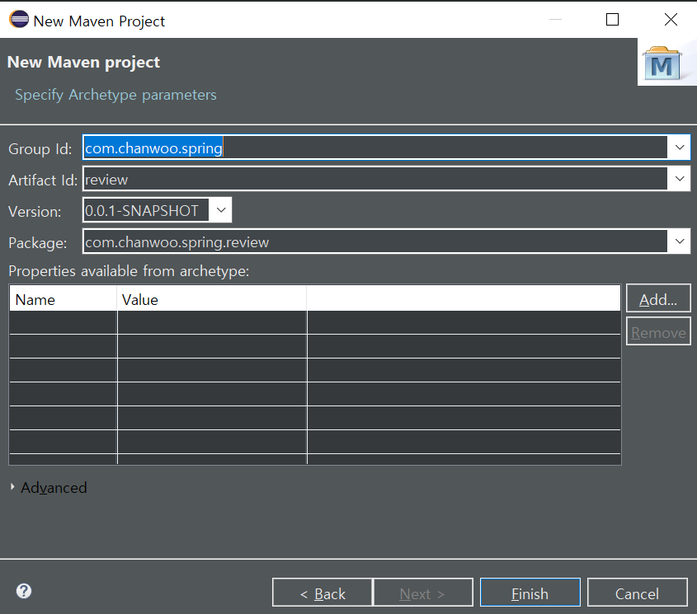This screenshot has width=697, height=614.
Task: Open the Artifact Id dropdown arrow
Action: pyautogui.click(x=679, y=179)
